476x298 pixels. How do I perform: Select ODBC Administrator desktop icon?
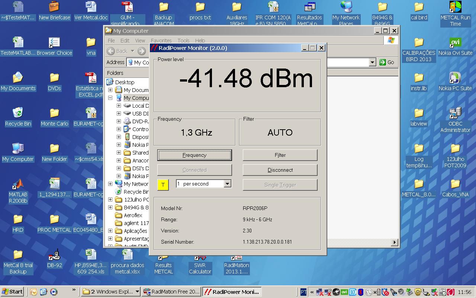[455, 119]
